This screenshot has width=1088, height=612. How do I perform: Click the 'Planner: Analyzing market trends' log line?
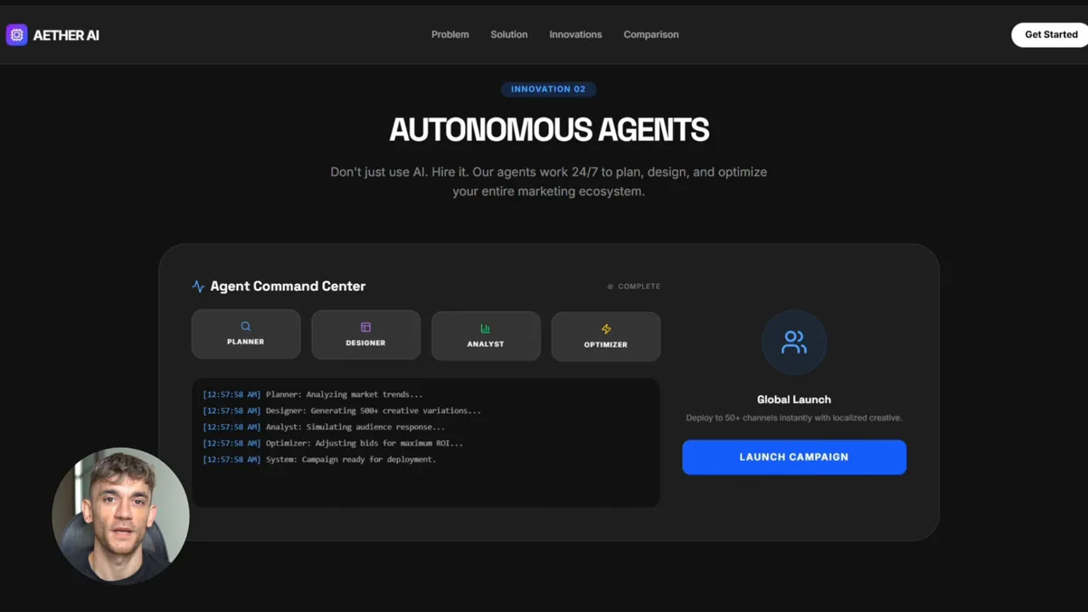point(313,394)
